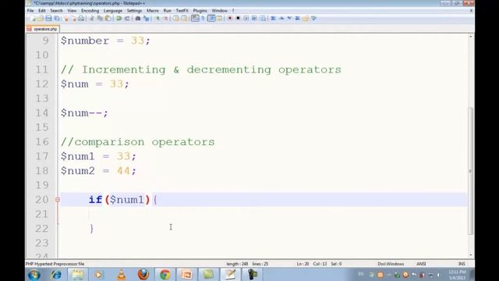The height and width of the screenshot is (281, 499).
Task: Open the TextFX menu
Action: coord(182,10)
